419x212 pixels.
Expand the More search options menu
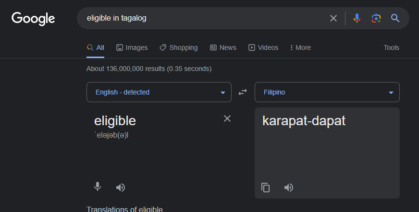300,47
